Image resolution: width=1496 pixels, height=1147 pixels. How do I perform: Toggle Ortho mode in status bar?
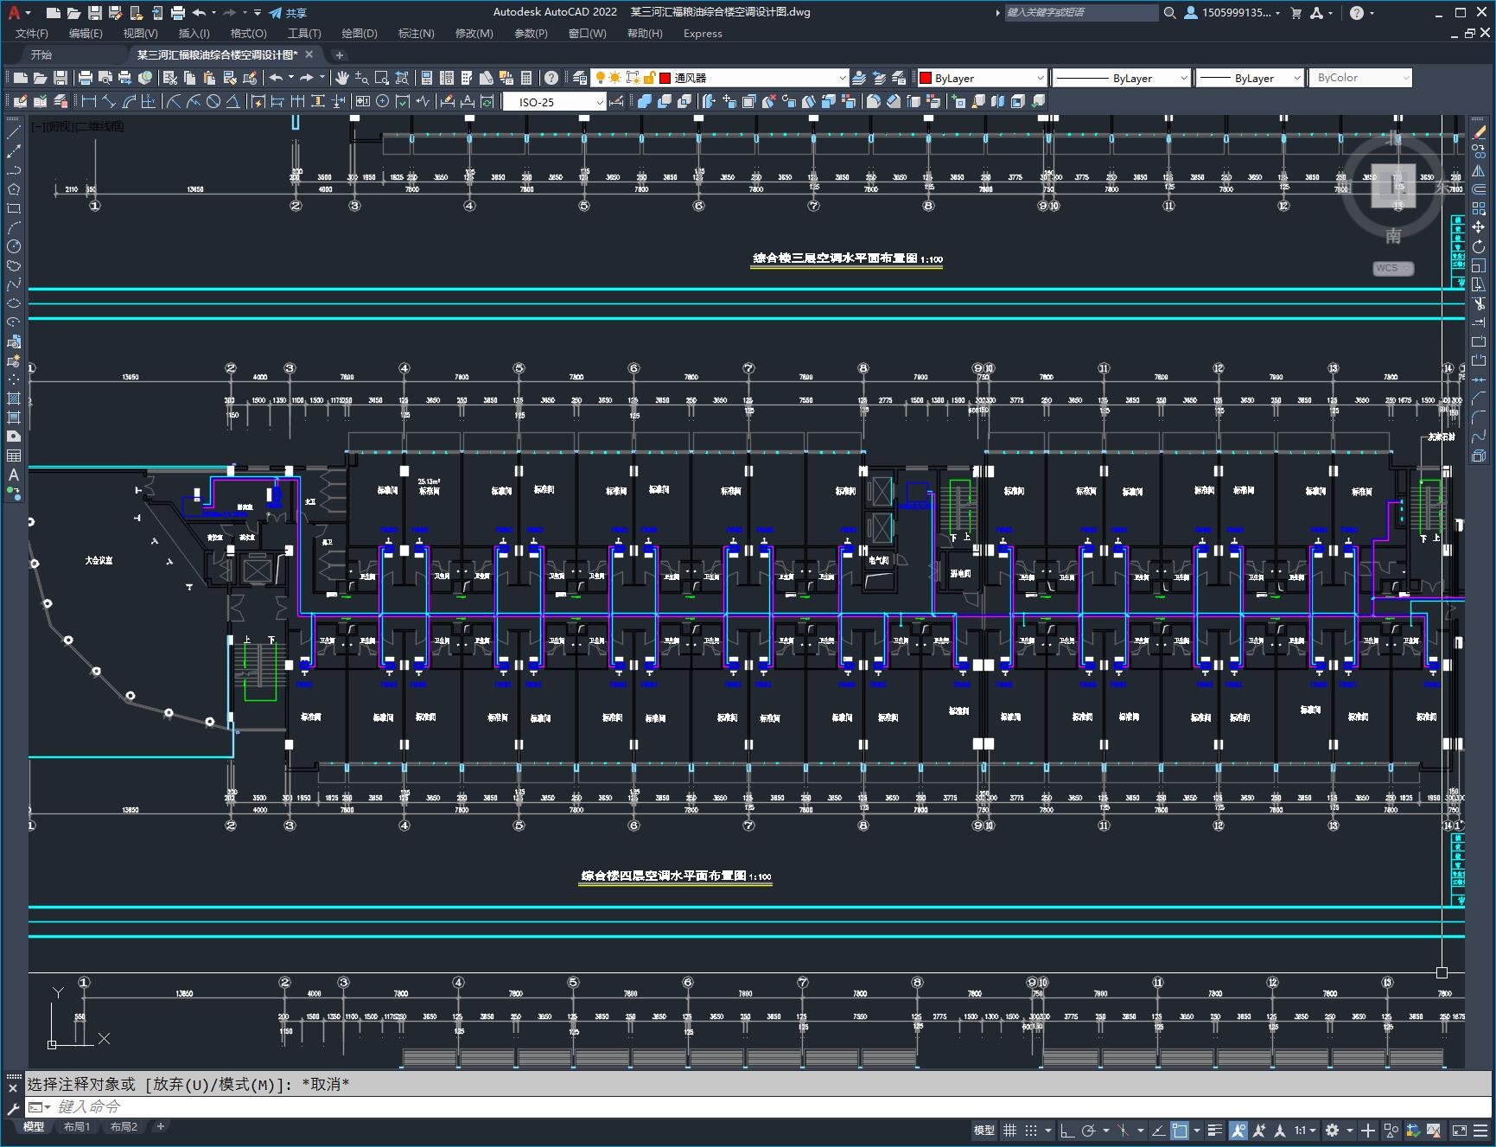point(1067,1130)
